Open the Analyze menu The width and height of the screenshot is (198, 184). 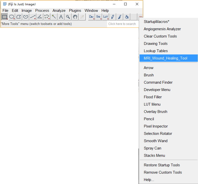point(59,11)
